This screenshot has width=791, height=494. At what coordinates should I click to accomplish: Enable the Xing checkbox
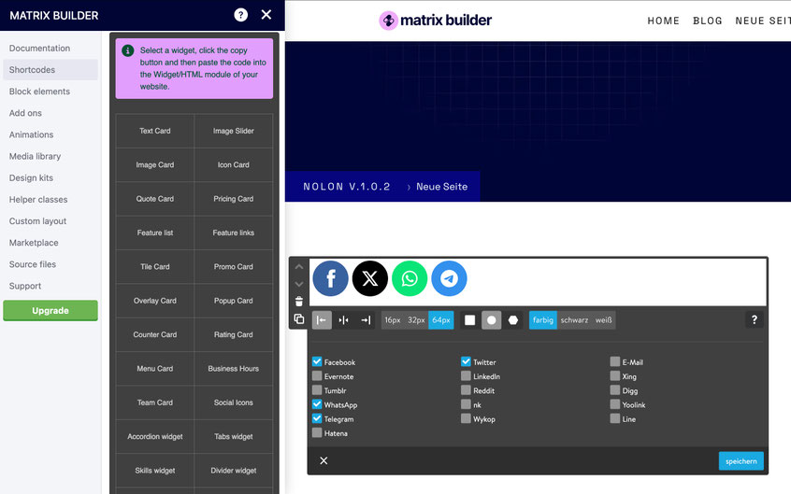coord(615,375)
